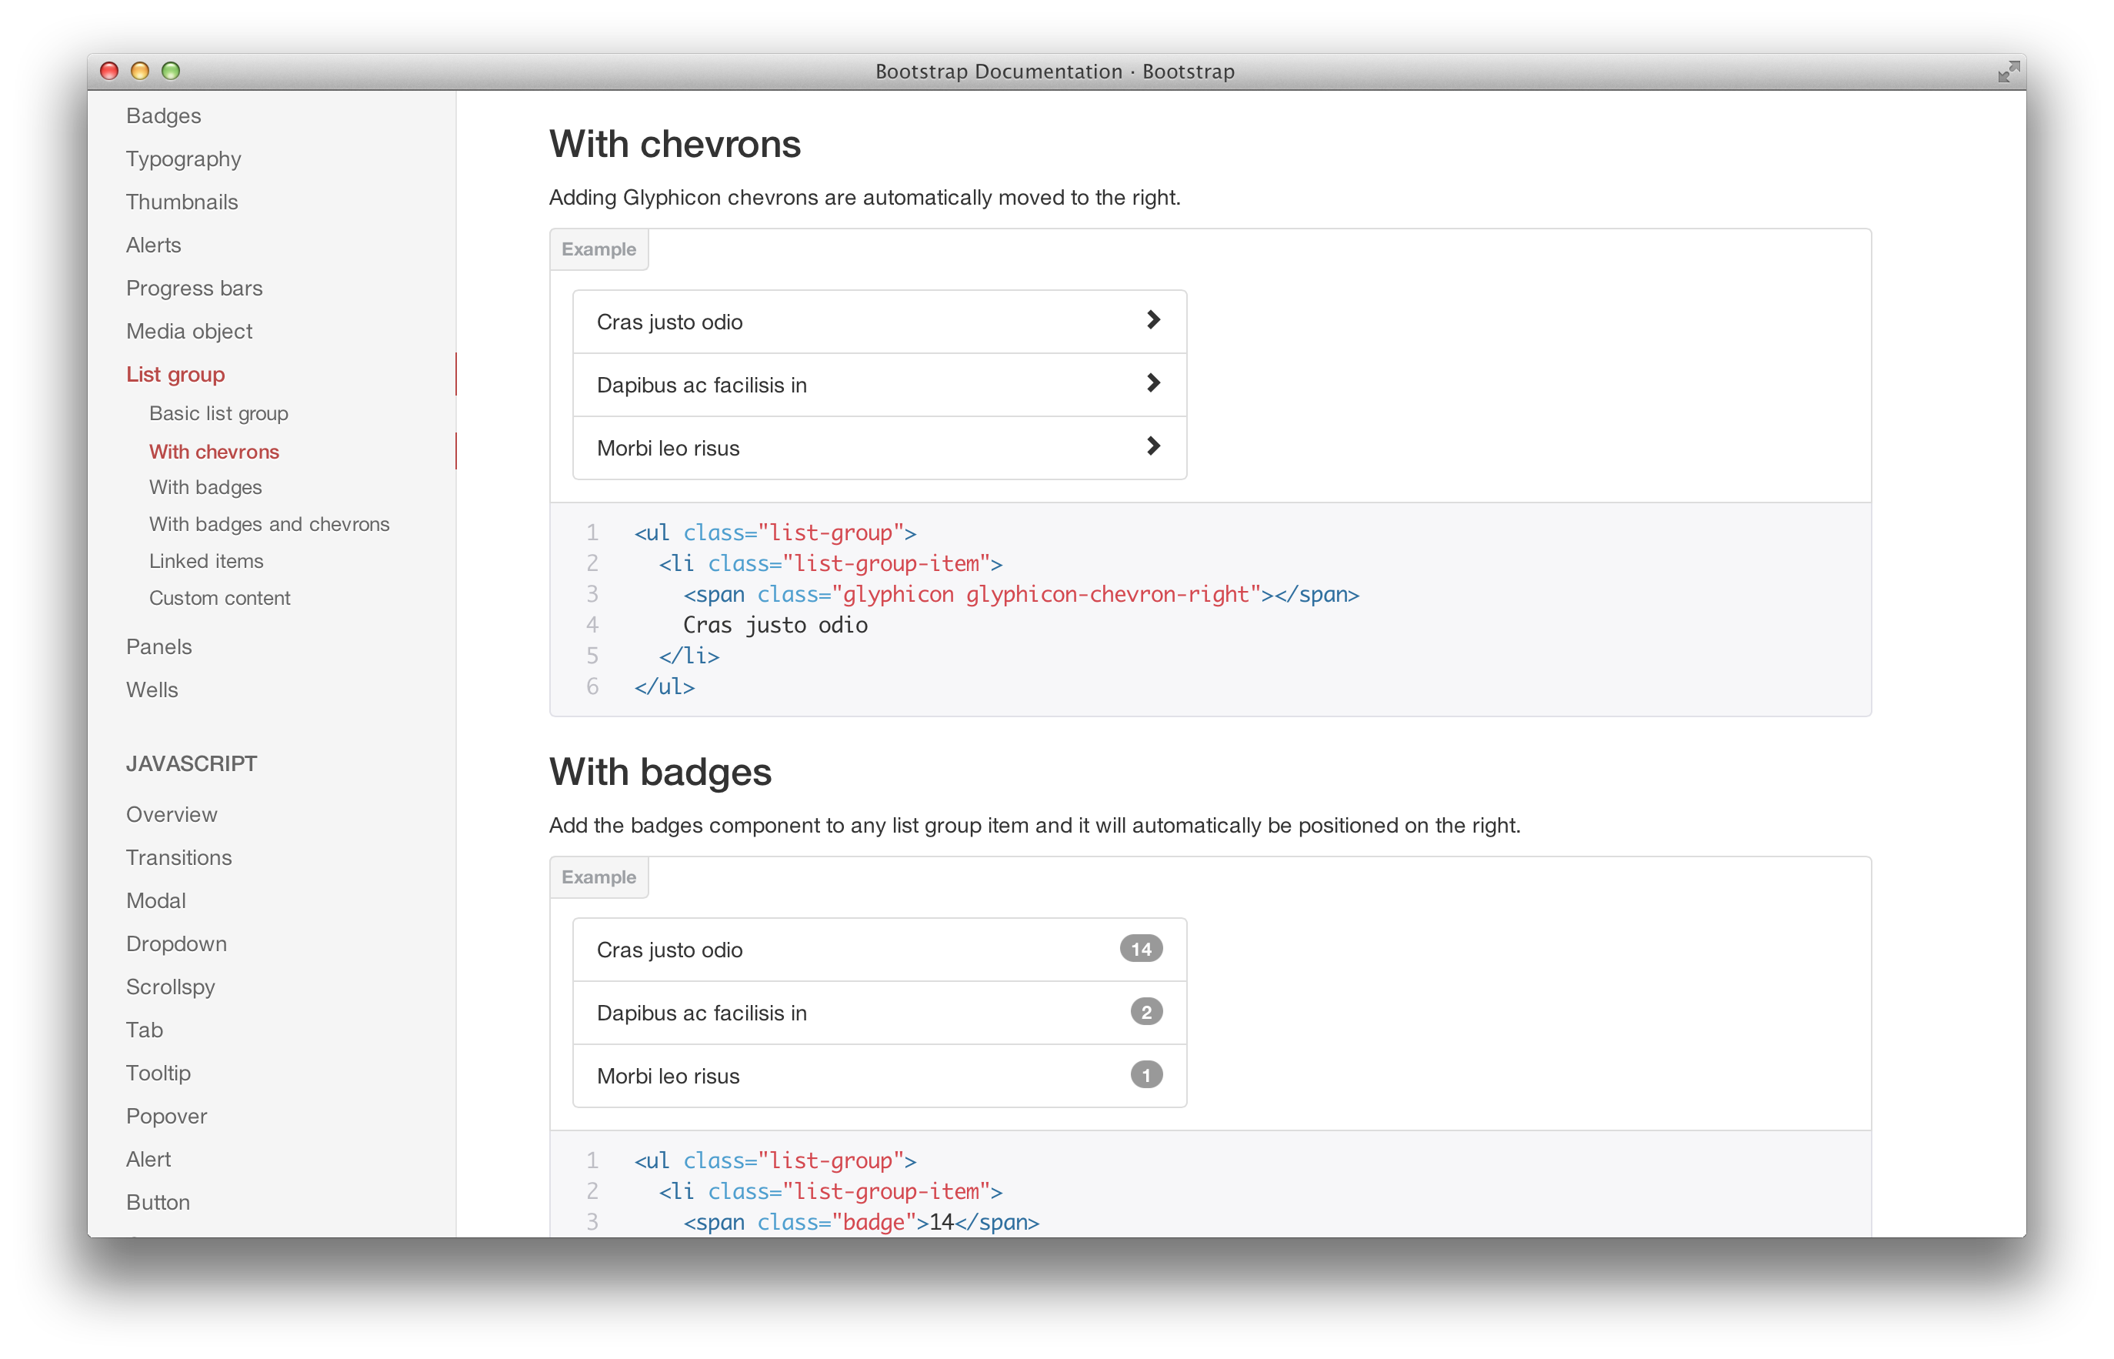This screenshot has width=2114, height=1359.
Task: Click the badge number 2 on 'Dapibus ac facilisis in'
Action: 1148,1010
